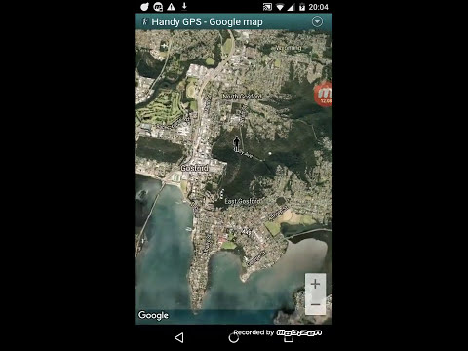Tap the cast screen status bar icon
Image resolution: width=468 pixels, height=351 pixels.
point(267,7)
